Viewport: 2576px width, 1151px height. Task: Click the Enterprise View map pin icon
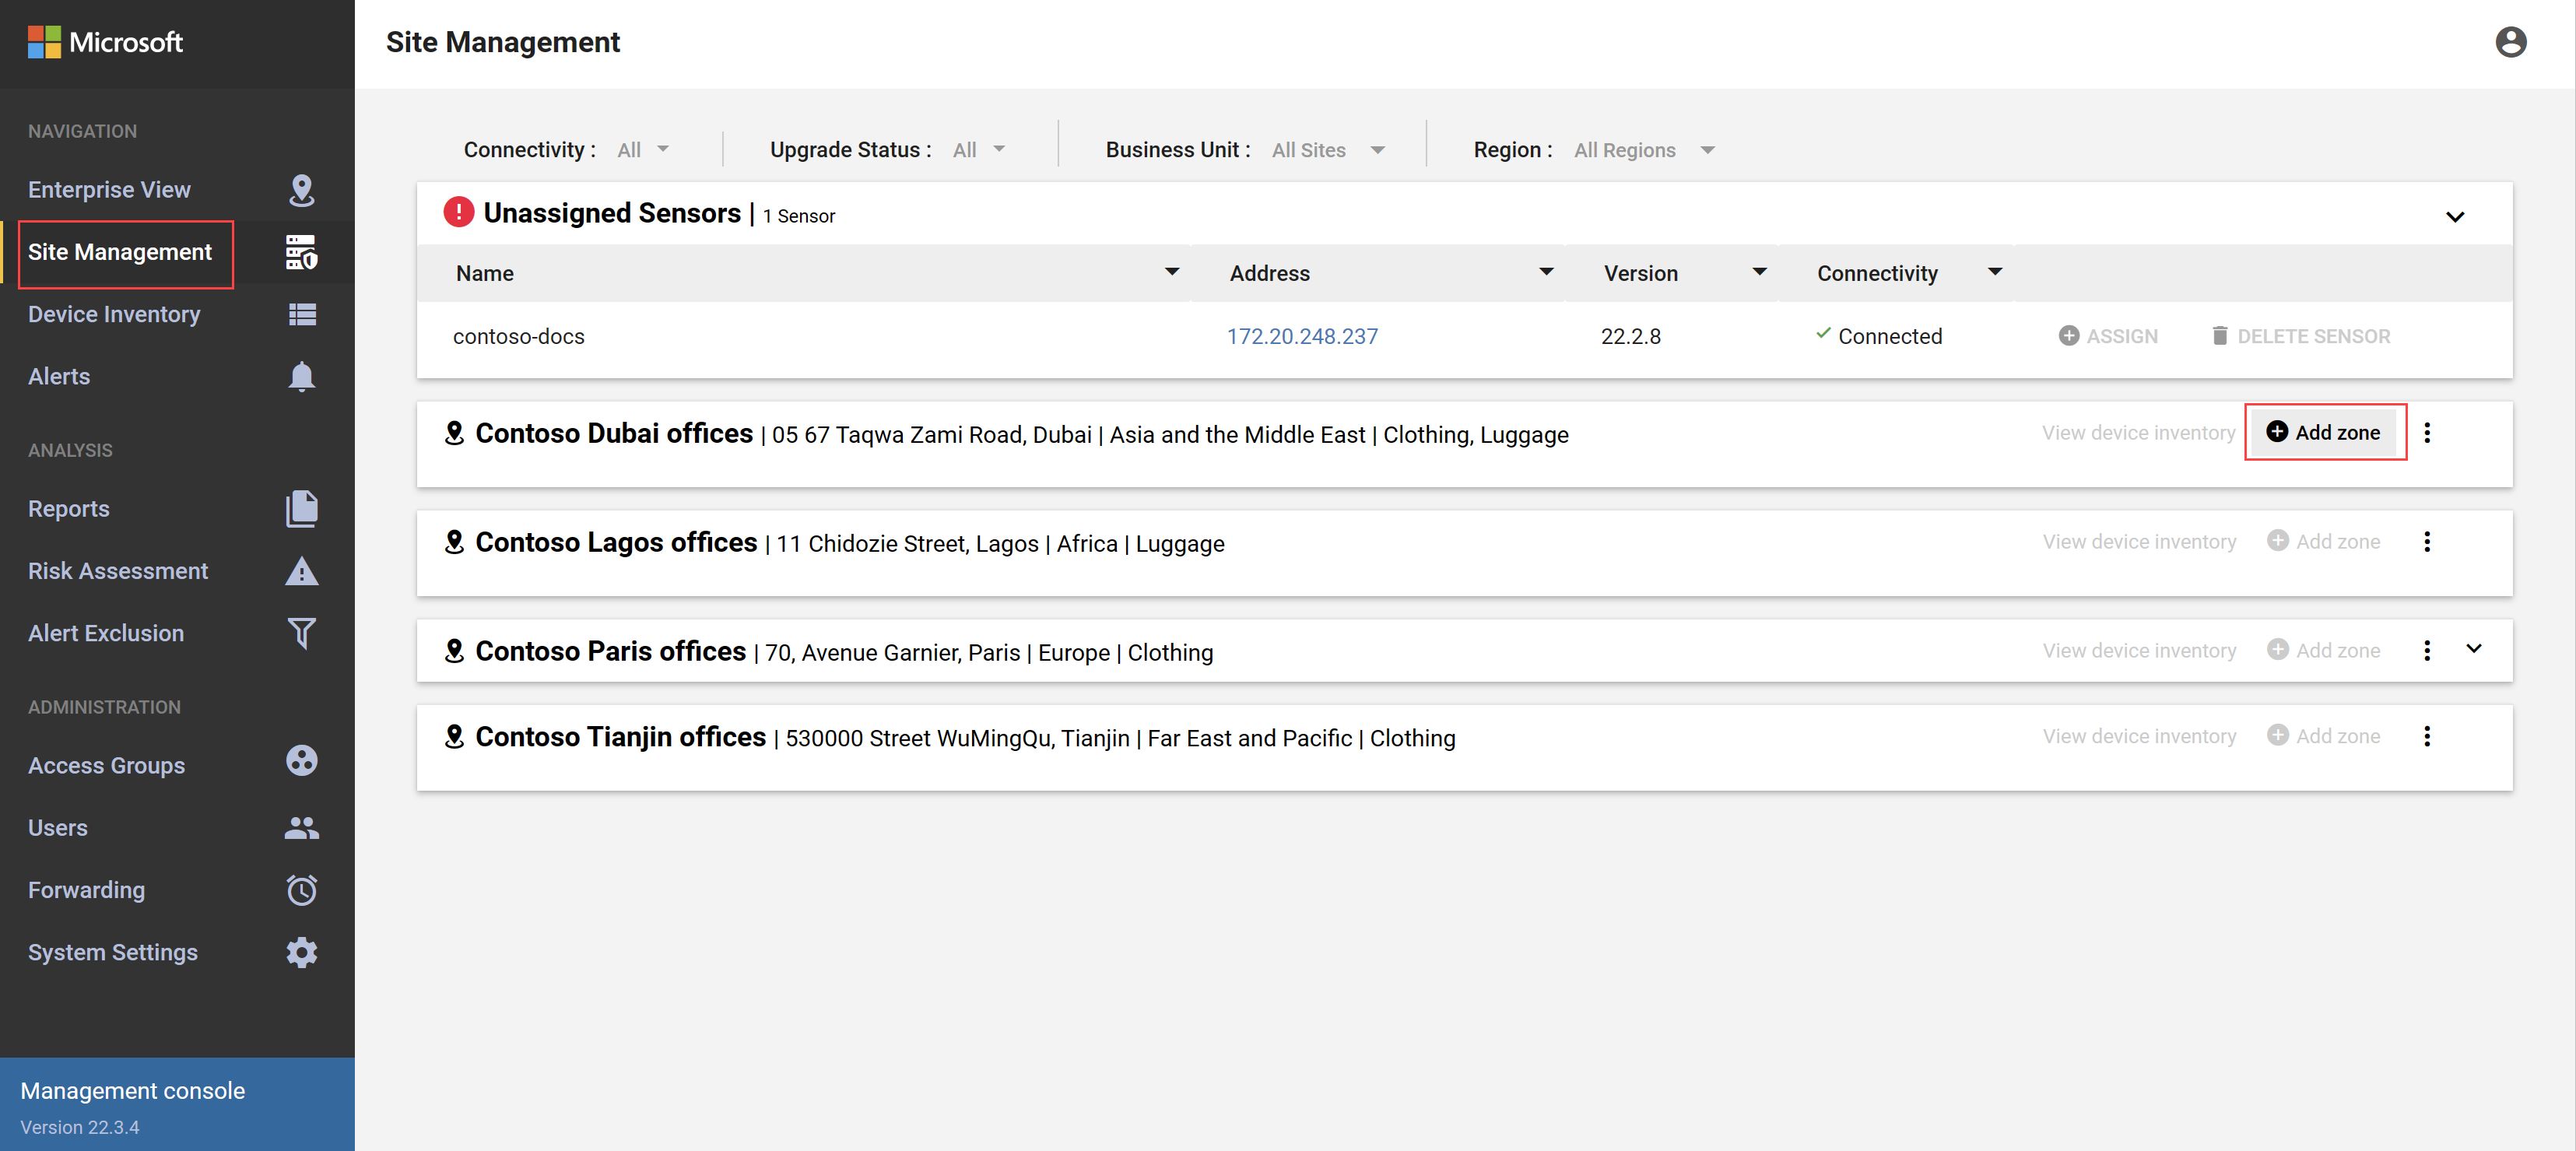pos(301,190)
